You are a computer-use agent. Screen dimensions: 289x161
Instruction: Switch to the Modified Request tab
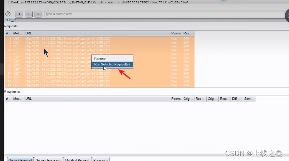77,159
